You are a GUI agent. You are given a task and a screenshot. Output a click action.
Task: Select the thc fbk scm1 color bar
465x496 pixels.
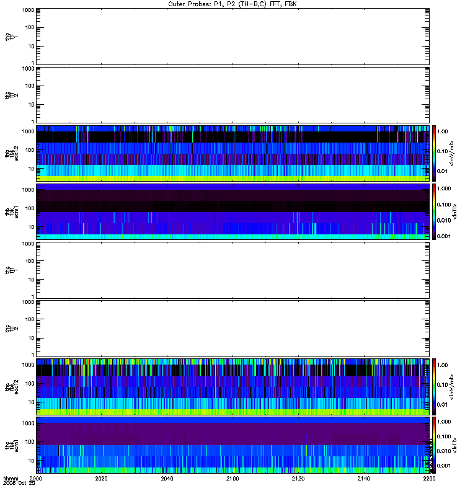pyautogui.click(x=434, y=445)
